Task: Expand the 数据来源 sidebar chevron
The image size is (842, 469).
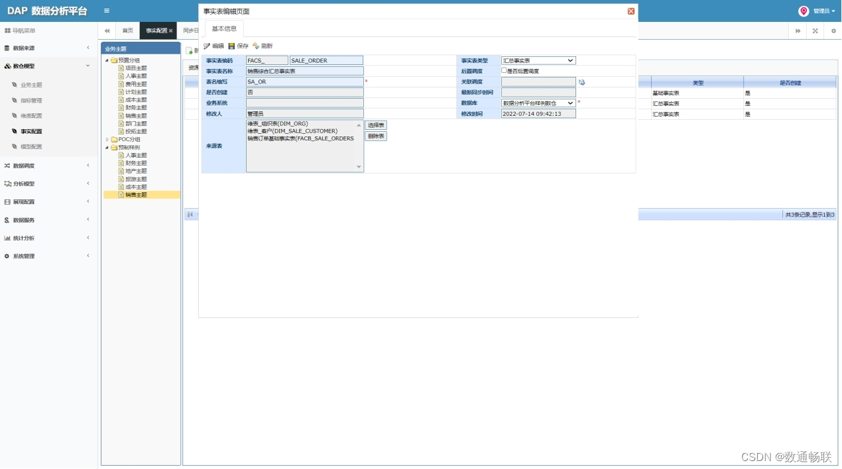Action: 88,48
